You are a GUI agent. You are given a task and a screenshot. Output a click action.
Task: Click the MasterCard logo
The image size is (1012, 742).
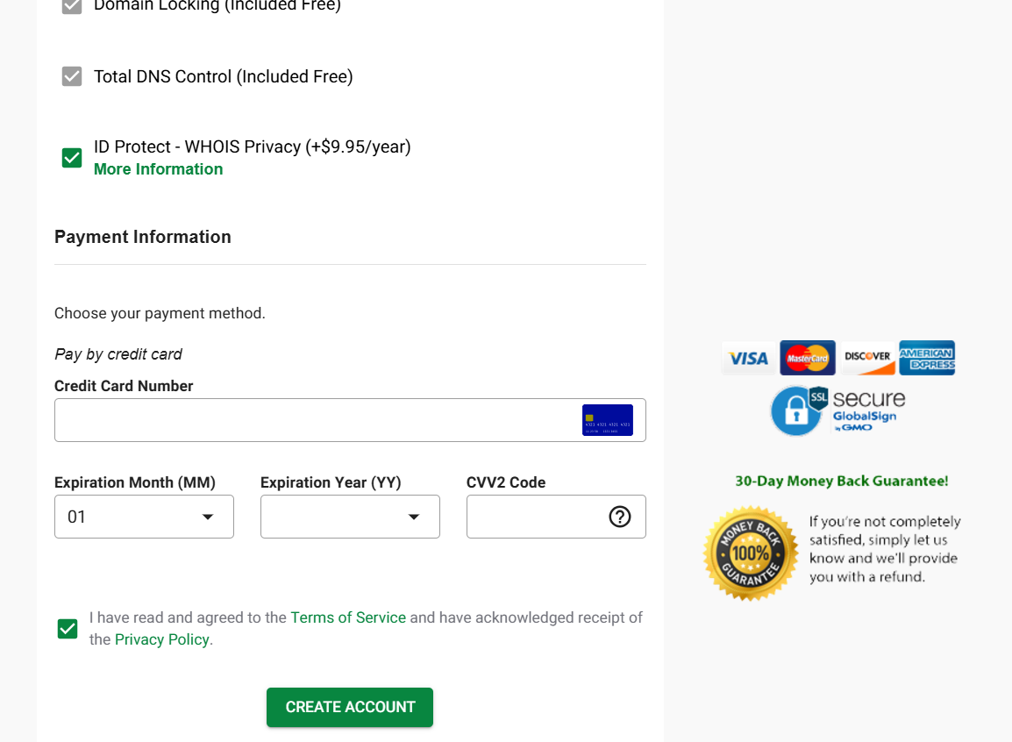808,358
